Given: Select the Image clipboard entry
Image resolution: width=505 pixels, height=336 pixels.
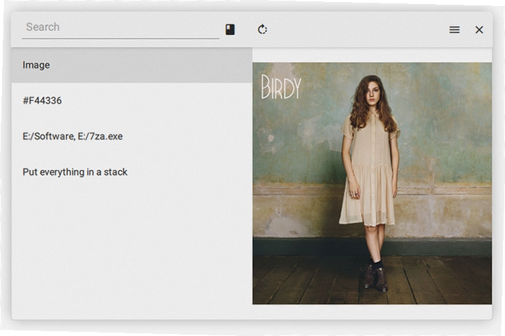Looking at the screenshot, I should [x=132, y=65].
